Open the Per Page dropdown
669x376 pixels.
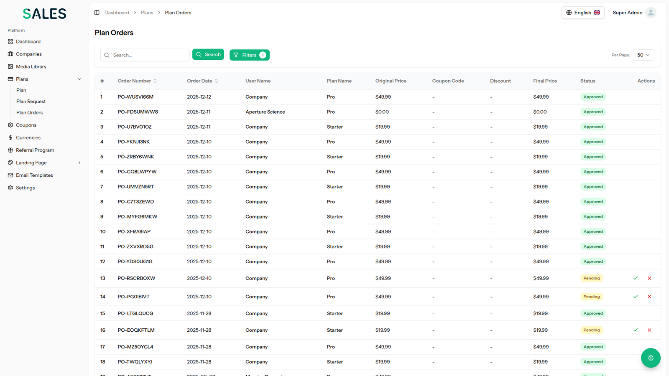643,55
